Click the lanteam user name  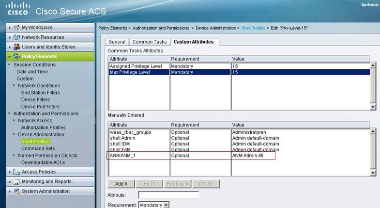tap(369, 5)
